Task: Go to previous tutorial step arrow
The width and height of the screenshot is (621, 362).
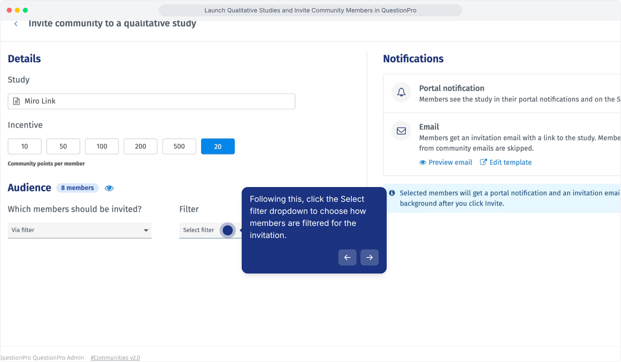Action: click(347, 257)
